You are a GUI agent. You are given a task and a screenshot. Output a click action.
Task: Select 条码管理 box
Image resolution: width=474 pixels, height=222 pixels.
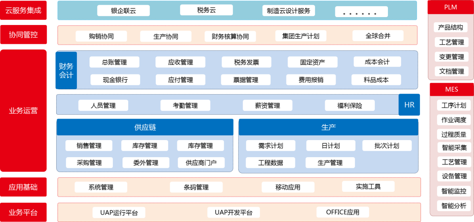pos(196,187)
